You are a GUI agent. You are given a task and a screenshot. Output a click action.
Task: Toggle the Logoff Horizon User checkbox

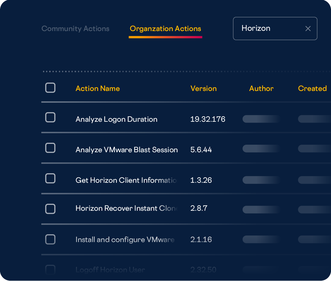[50, 270]
